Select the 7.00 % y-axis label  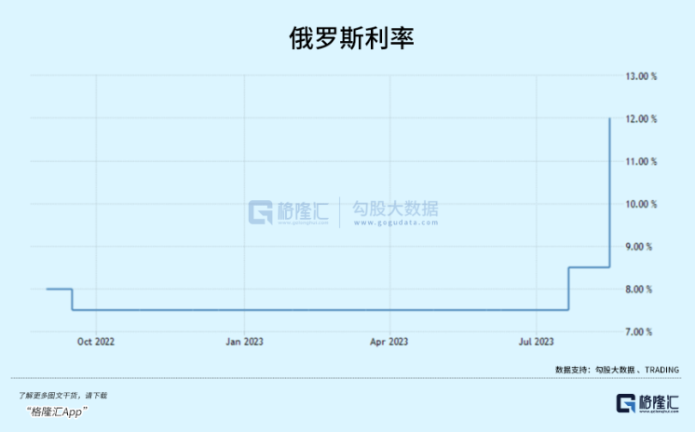tap(641, 332)
